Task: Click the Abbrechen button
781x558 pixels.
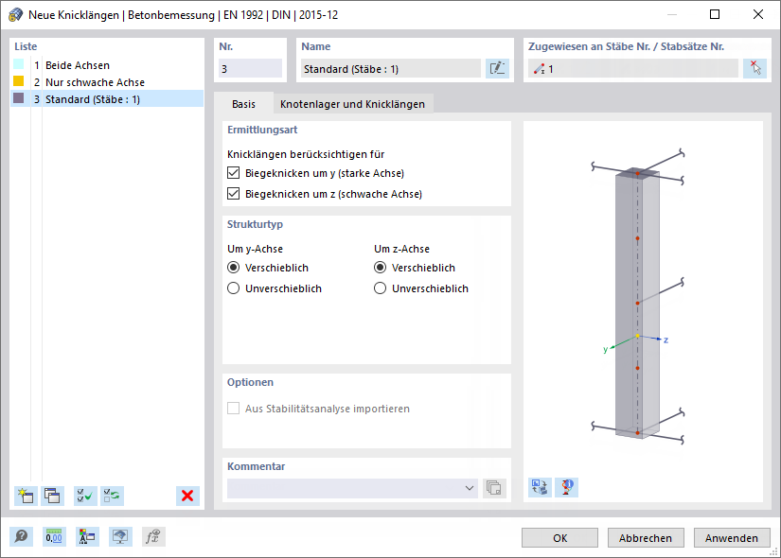Action: point(646,537)
